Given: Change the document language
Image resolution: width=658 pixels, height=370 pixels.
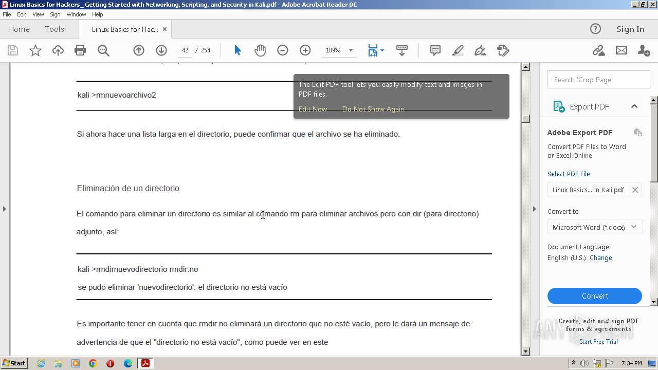Looking at the screenshot, I should point(600,258).
